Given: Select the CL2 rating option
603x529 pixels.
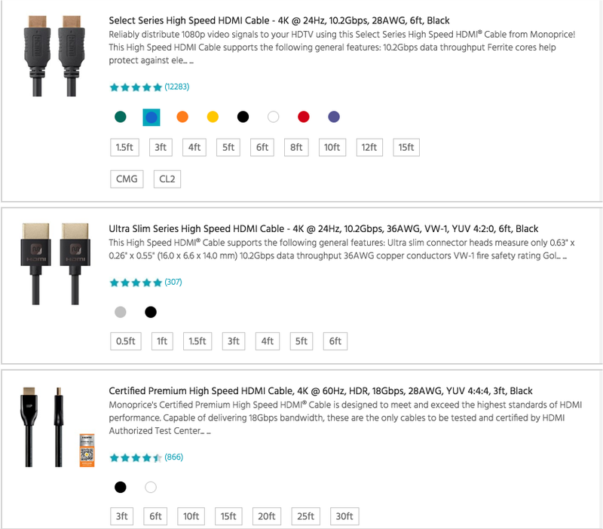Looking at the screenshot, I should [x=167, y=179].
